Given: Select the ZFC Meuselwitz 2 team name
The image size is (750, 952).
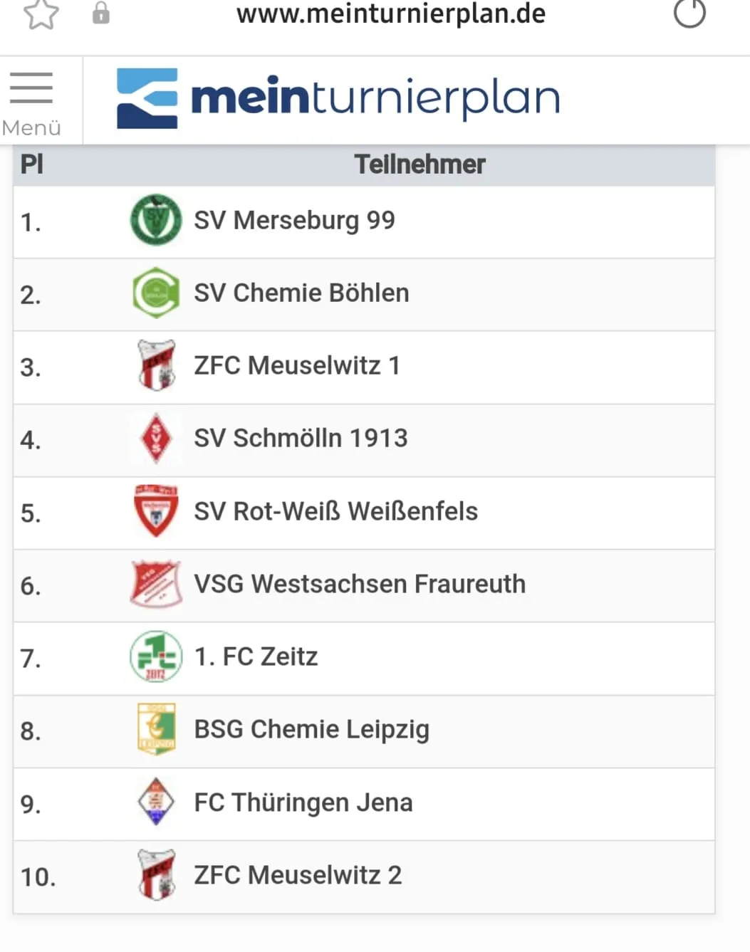Looking at the screenshot, I should tap(298, 875).
